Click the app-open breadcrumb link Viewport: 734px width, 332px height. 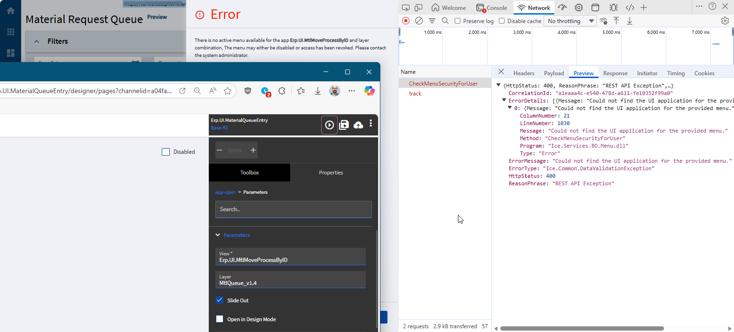click(225, 192)
